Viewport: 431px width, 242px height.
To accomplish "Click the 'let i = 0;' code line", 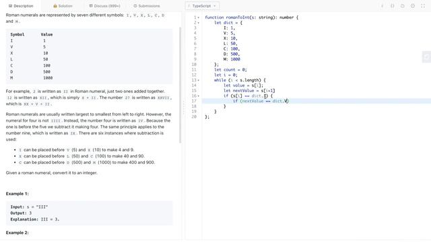I will [226, 75].
